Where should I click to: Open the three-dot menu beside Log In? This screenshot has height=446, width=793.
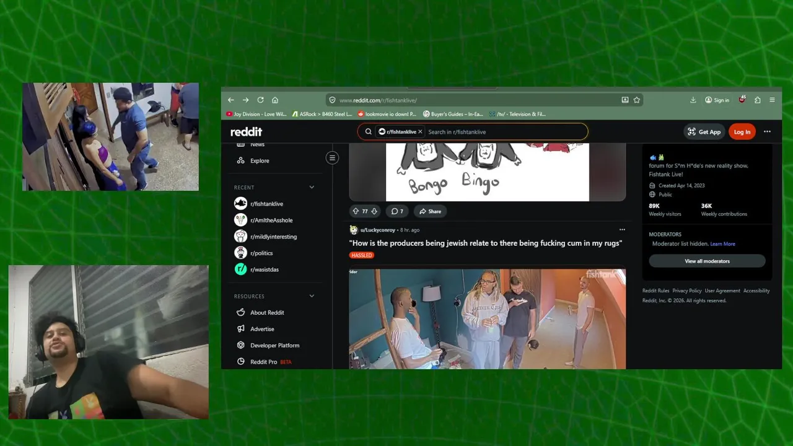(767, 132)
